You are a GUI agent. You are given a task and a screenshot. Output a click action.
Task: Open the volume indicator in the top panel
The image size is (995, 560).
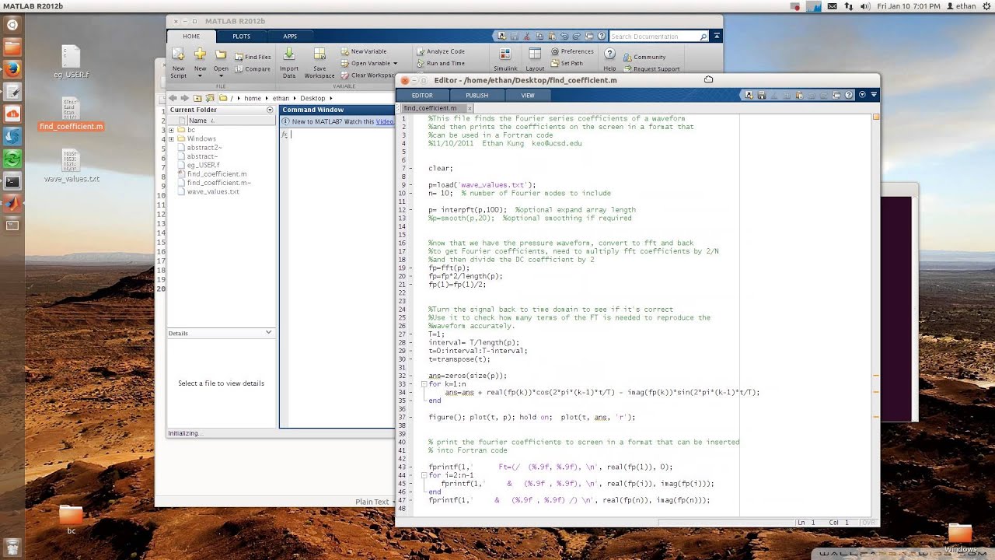865,6
